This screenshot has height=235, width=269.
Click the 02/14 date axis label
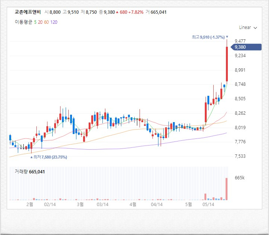point(50,205)
